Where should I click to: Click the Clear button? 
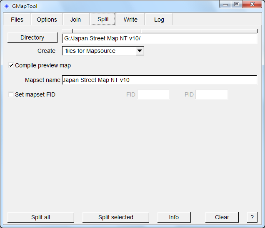coord(222,217)
